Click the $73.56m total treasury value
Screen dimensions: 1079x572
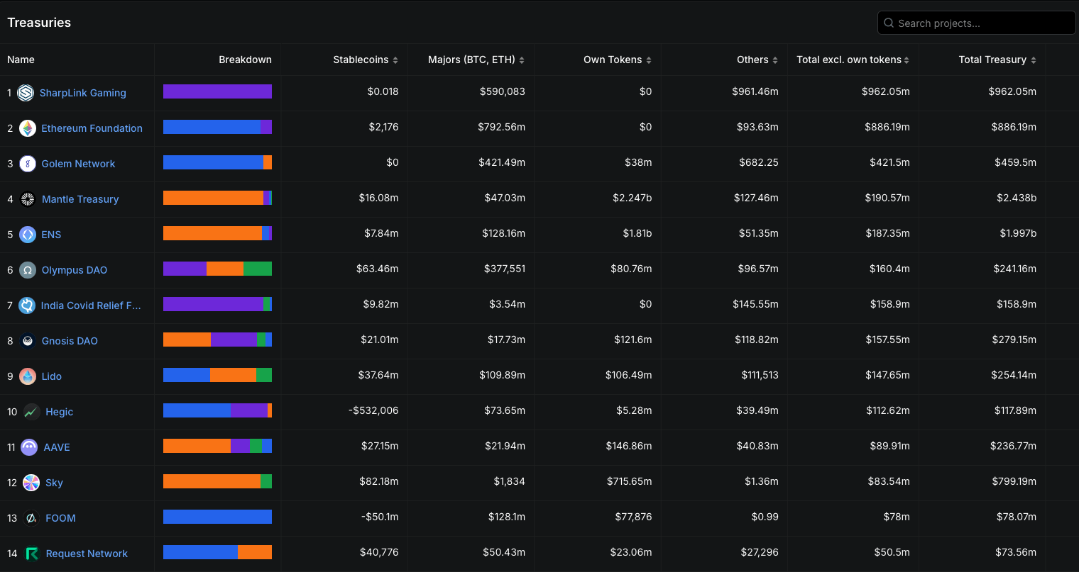[1016, 552]
